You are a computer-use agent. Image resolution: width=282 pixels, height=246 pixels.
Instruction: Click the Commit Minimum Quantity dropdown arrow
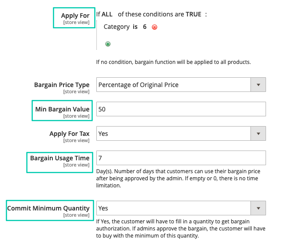[258, 208]
